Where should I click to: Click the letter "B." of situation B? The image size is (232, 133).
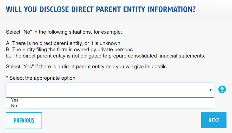coord(8,49)
